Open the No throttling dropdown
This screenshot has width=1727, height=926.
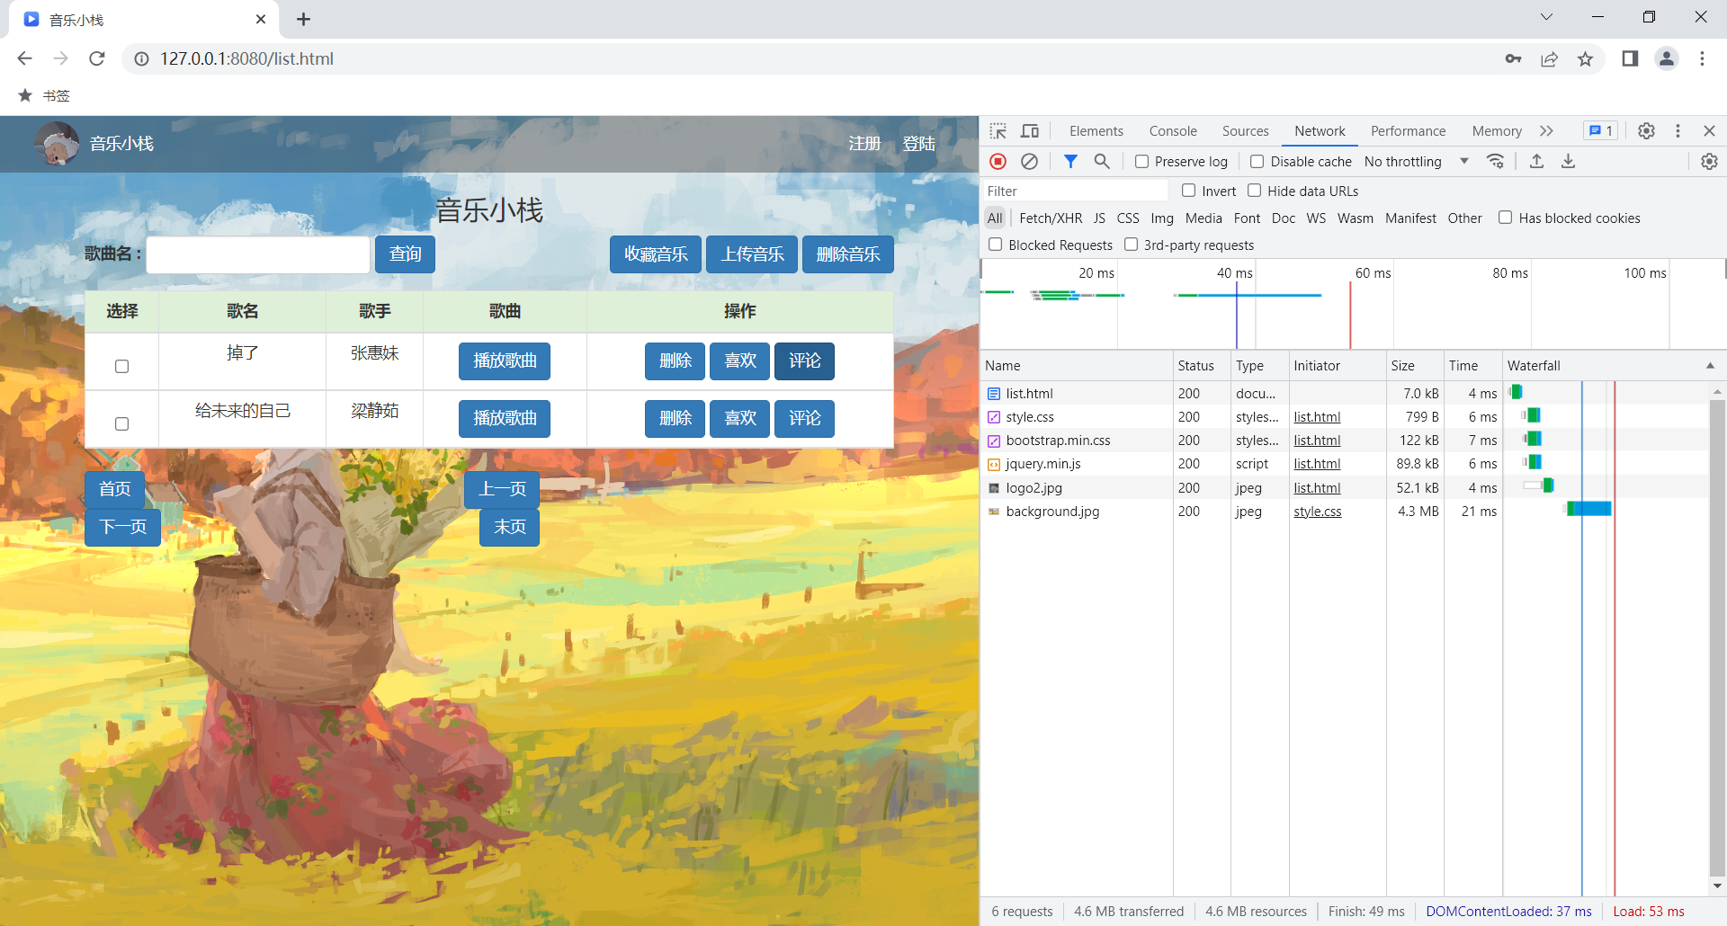[1416, 162]
